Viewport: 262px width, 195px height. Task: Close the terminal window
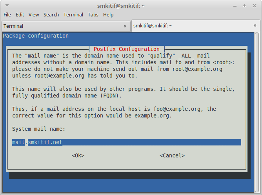click(x=255, y=6)
